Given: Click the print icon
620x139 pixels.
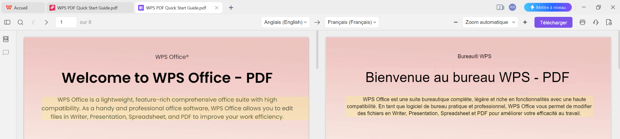Looking at the screenshot, I should click(x=582, y=22).
